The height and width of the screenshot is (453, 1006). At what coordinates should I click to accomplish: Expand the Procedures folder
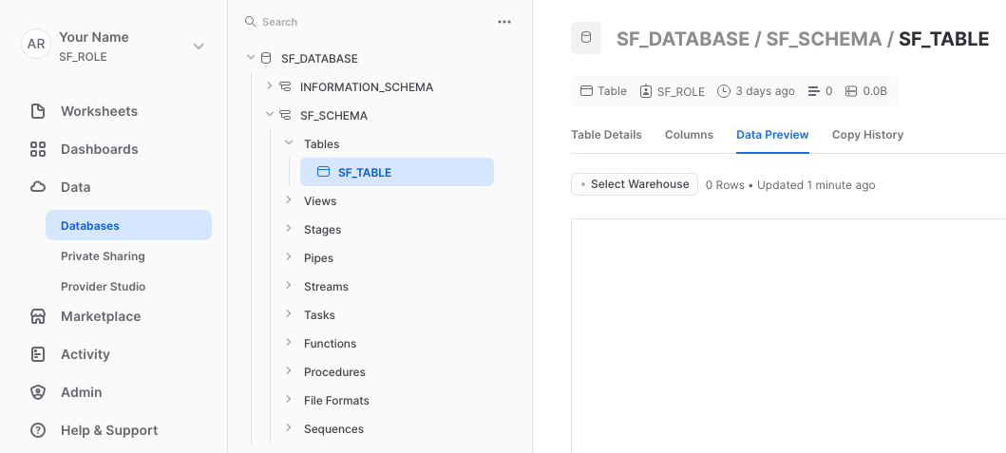tap(289, 371)
